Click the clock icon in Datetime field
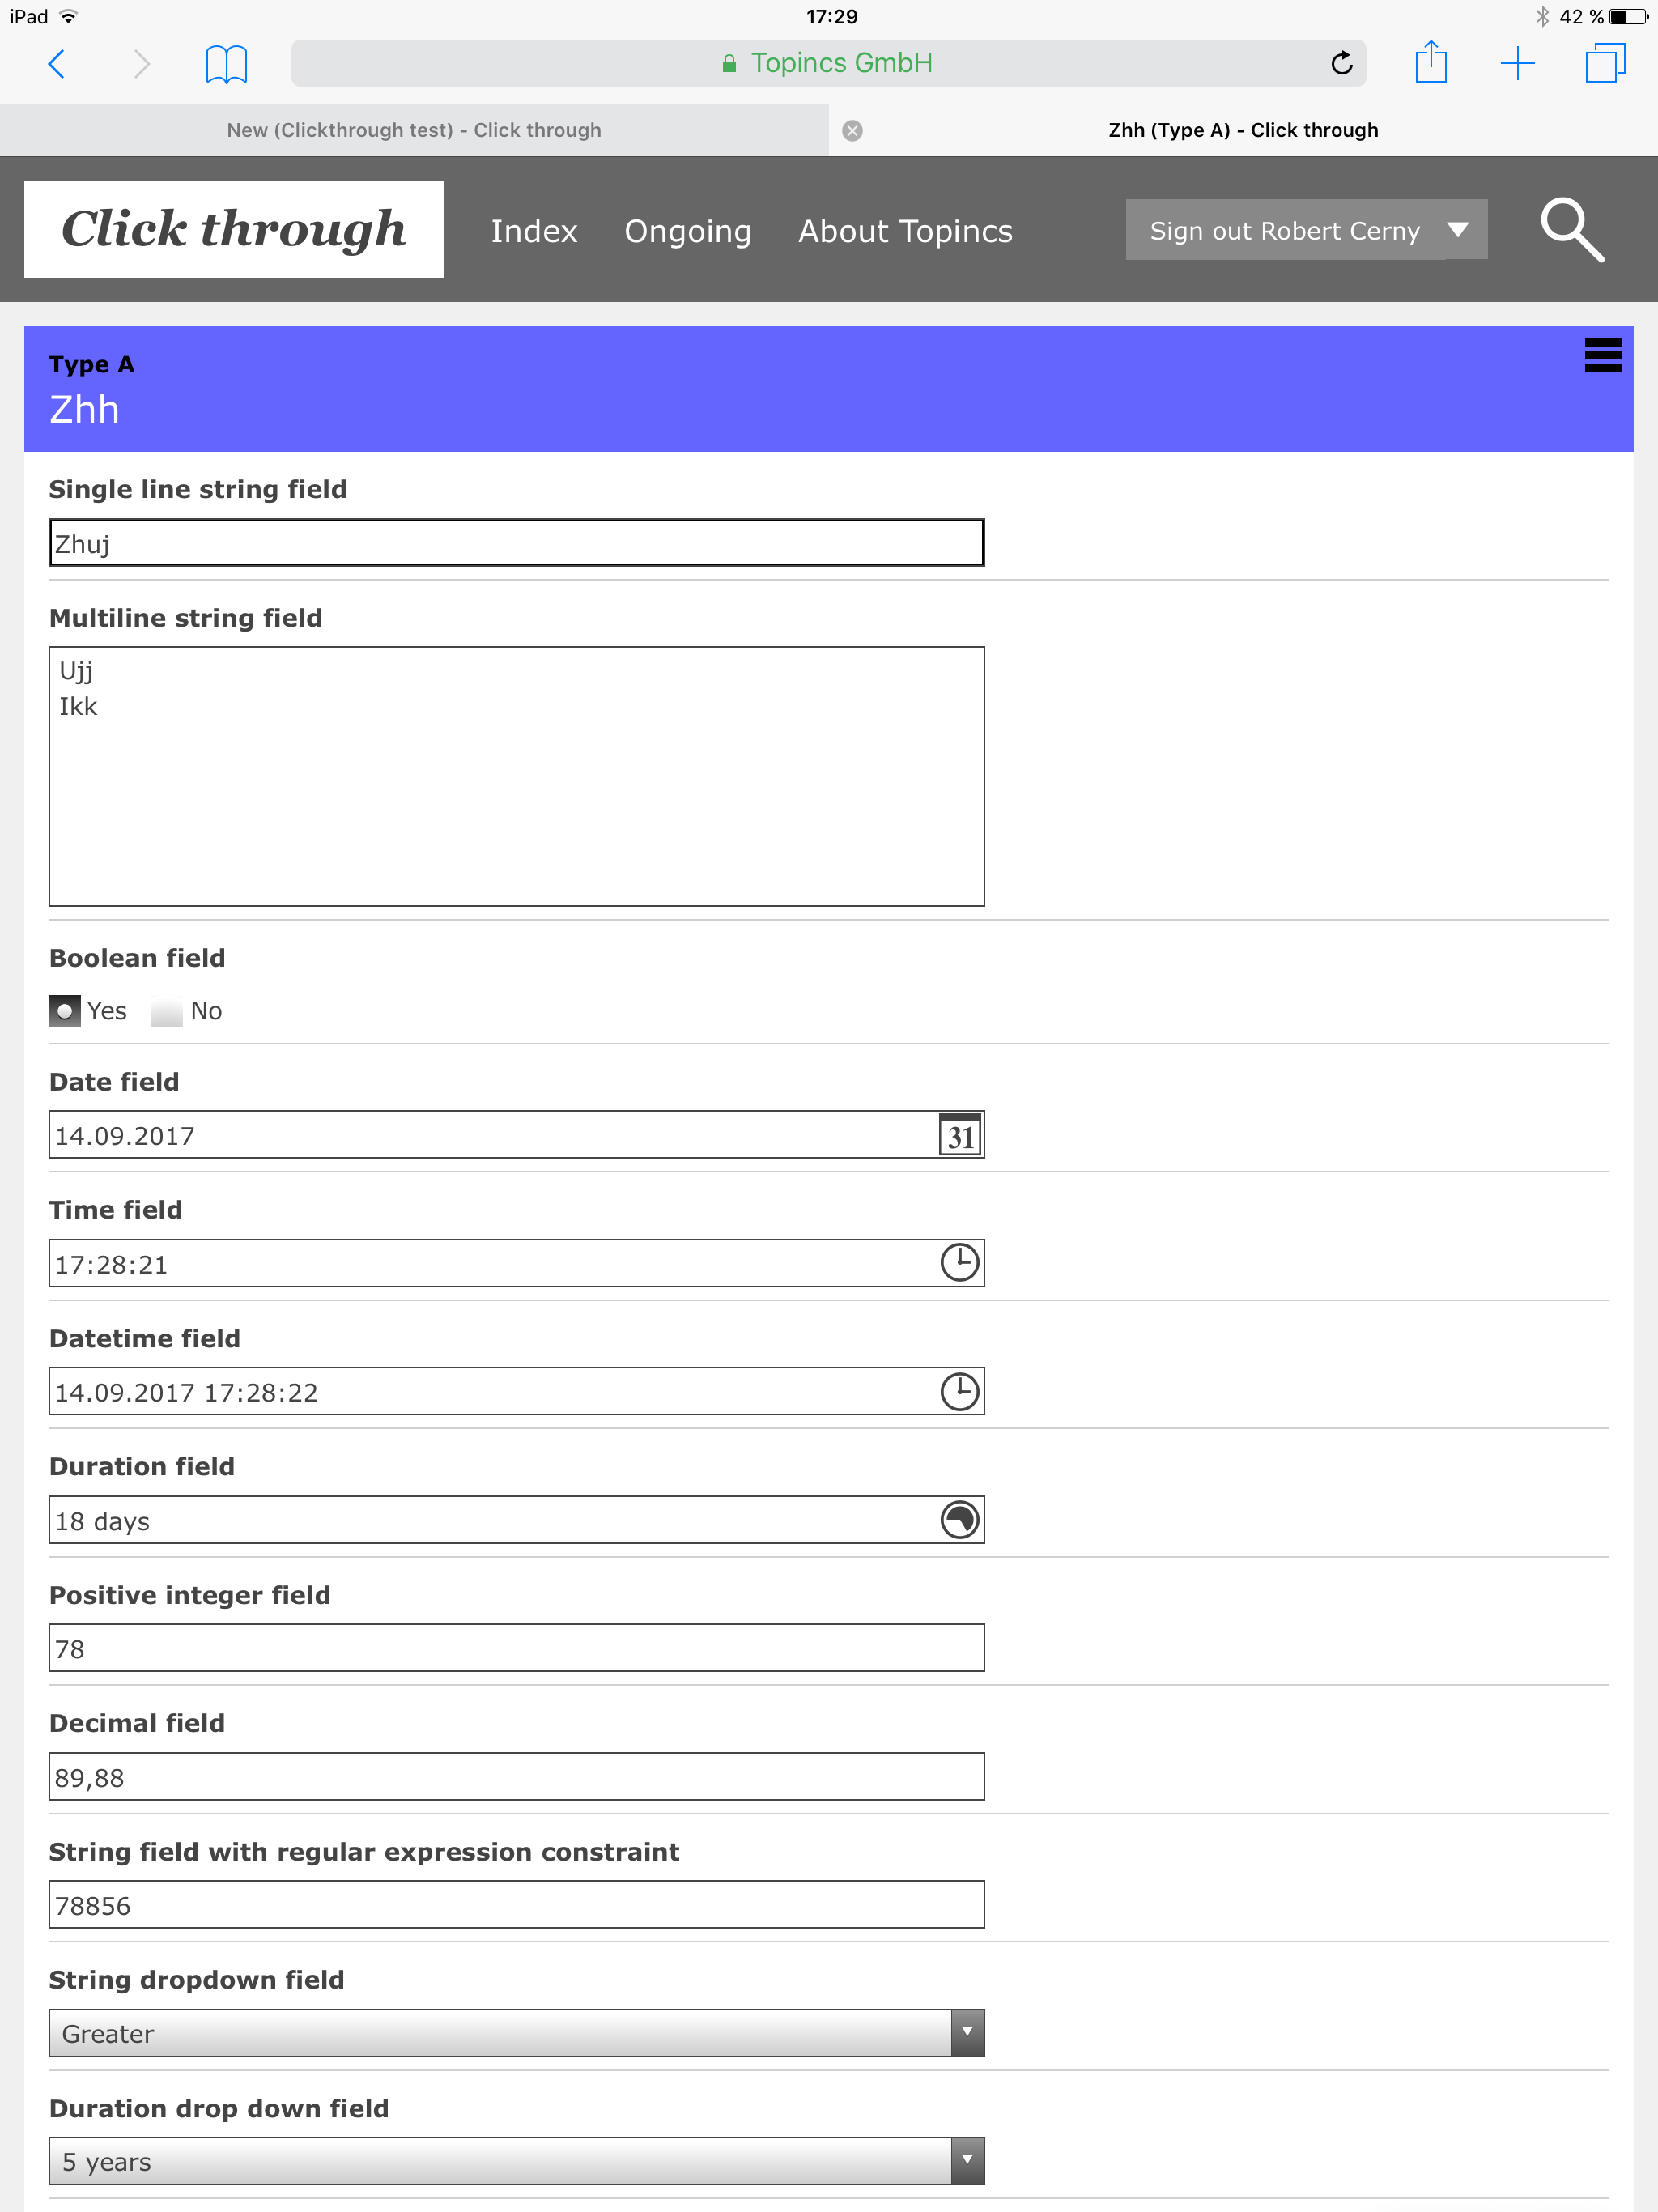 tap(960, 1392)
